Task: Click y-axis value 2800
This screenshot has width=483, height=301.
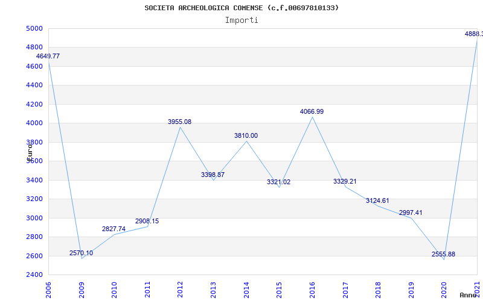Action: pyautogui.click(x=34, y=237)
